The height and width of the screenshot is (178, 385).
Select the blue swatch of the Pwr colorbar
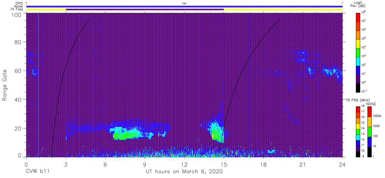[x=358, y=69]
